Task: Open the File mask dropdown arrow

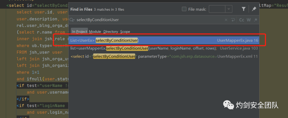Action: tap(229, 9)
